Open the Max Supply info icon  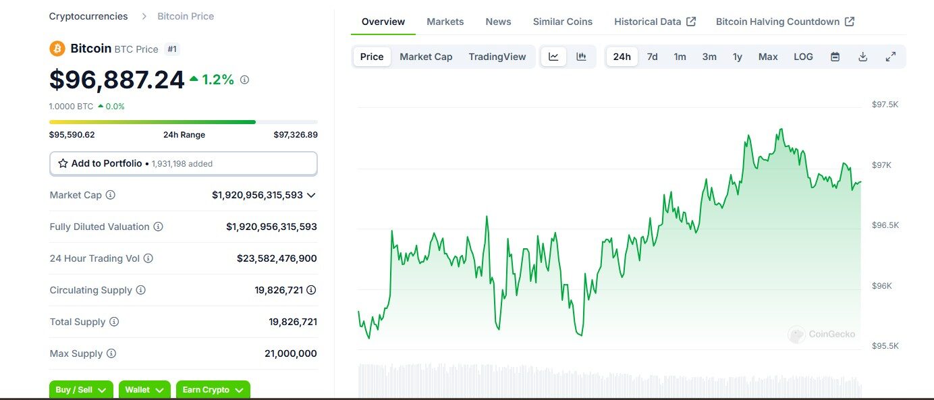pos(111,353)
